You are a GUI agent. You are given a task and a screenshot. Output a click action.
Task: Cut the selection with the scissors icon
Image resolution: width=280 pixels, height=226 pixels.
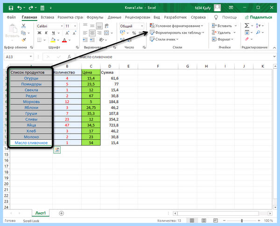(x=23, y=26)
